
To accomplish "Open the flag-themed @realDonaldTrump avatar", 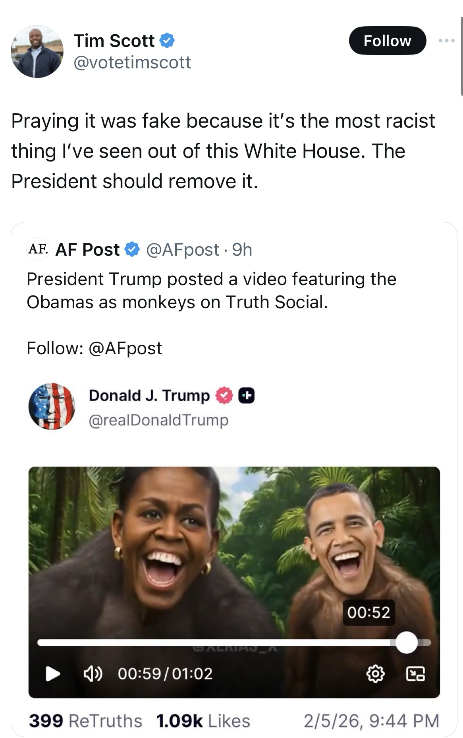I will (x=52, y=406).
